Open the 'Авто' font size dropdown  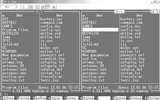[9, 7]
